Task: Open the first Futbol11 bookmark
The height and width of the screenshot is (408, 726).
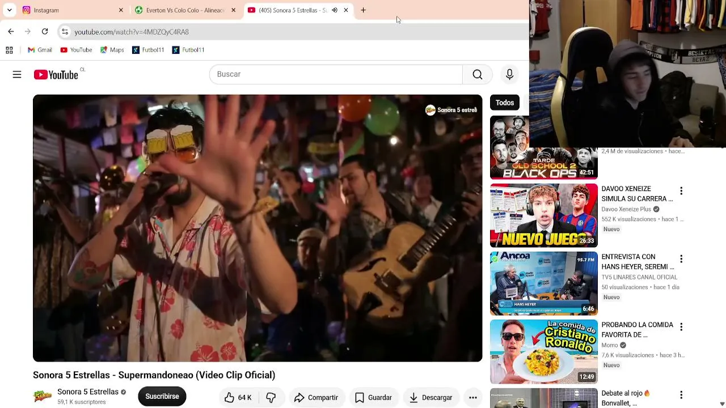Action: (x=148, y=50)
